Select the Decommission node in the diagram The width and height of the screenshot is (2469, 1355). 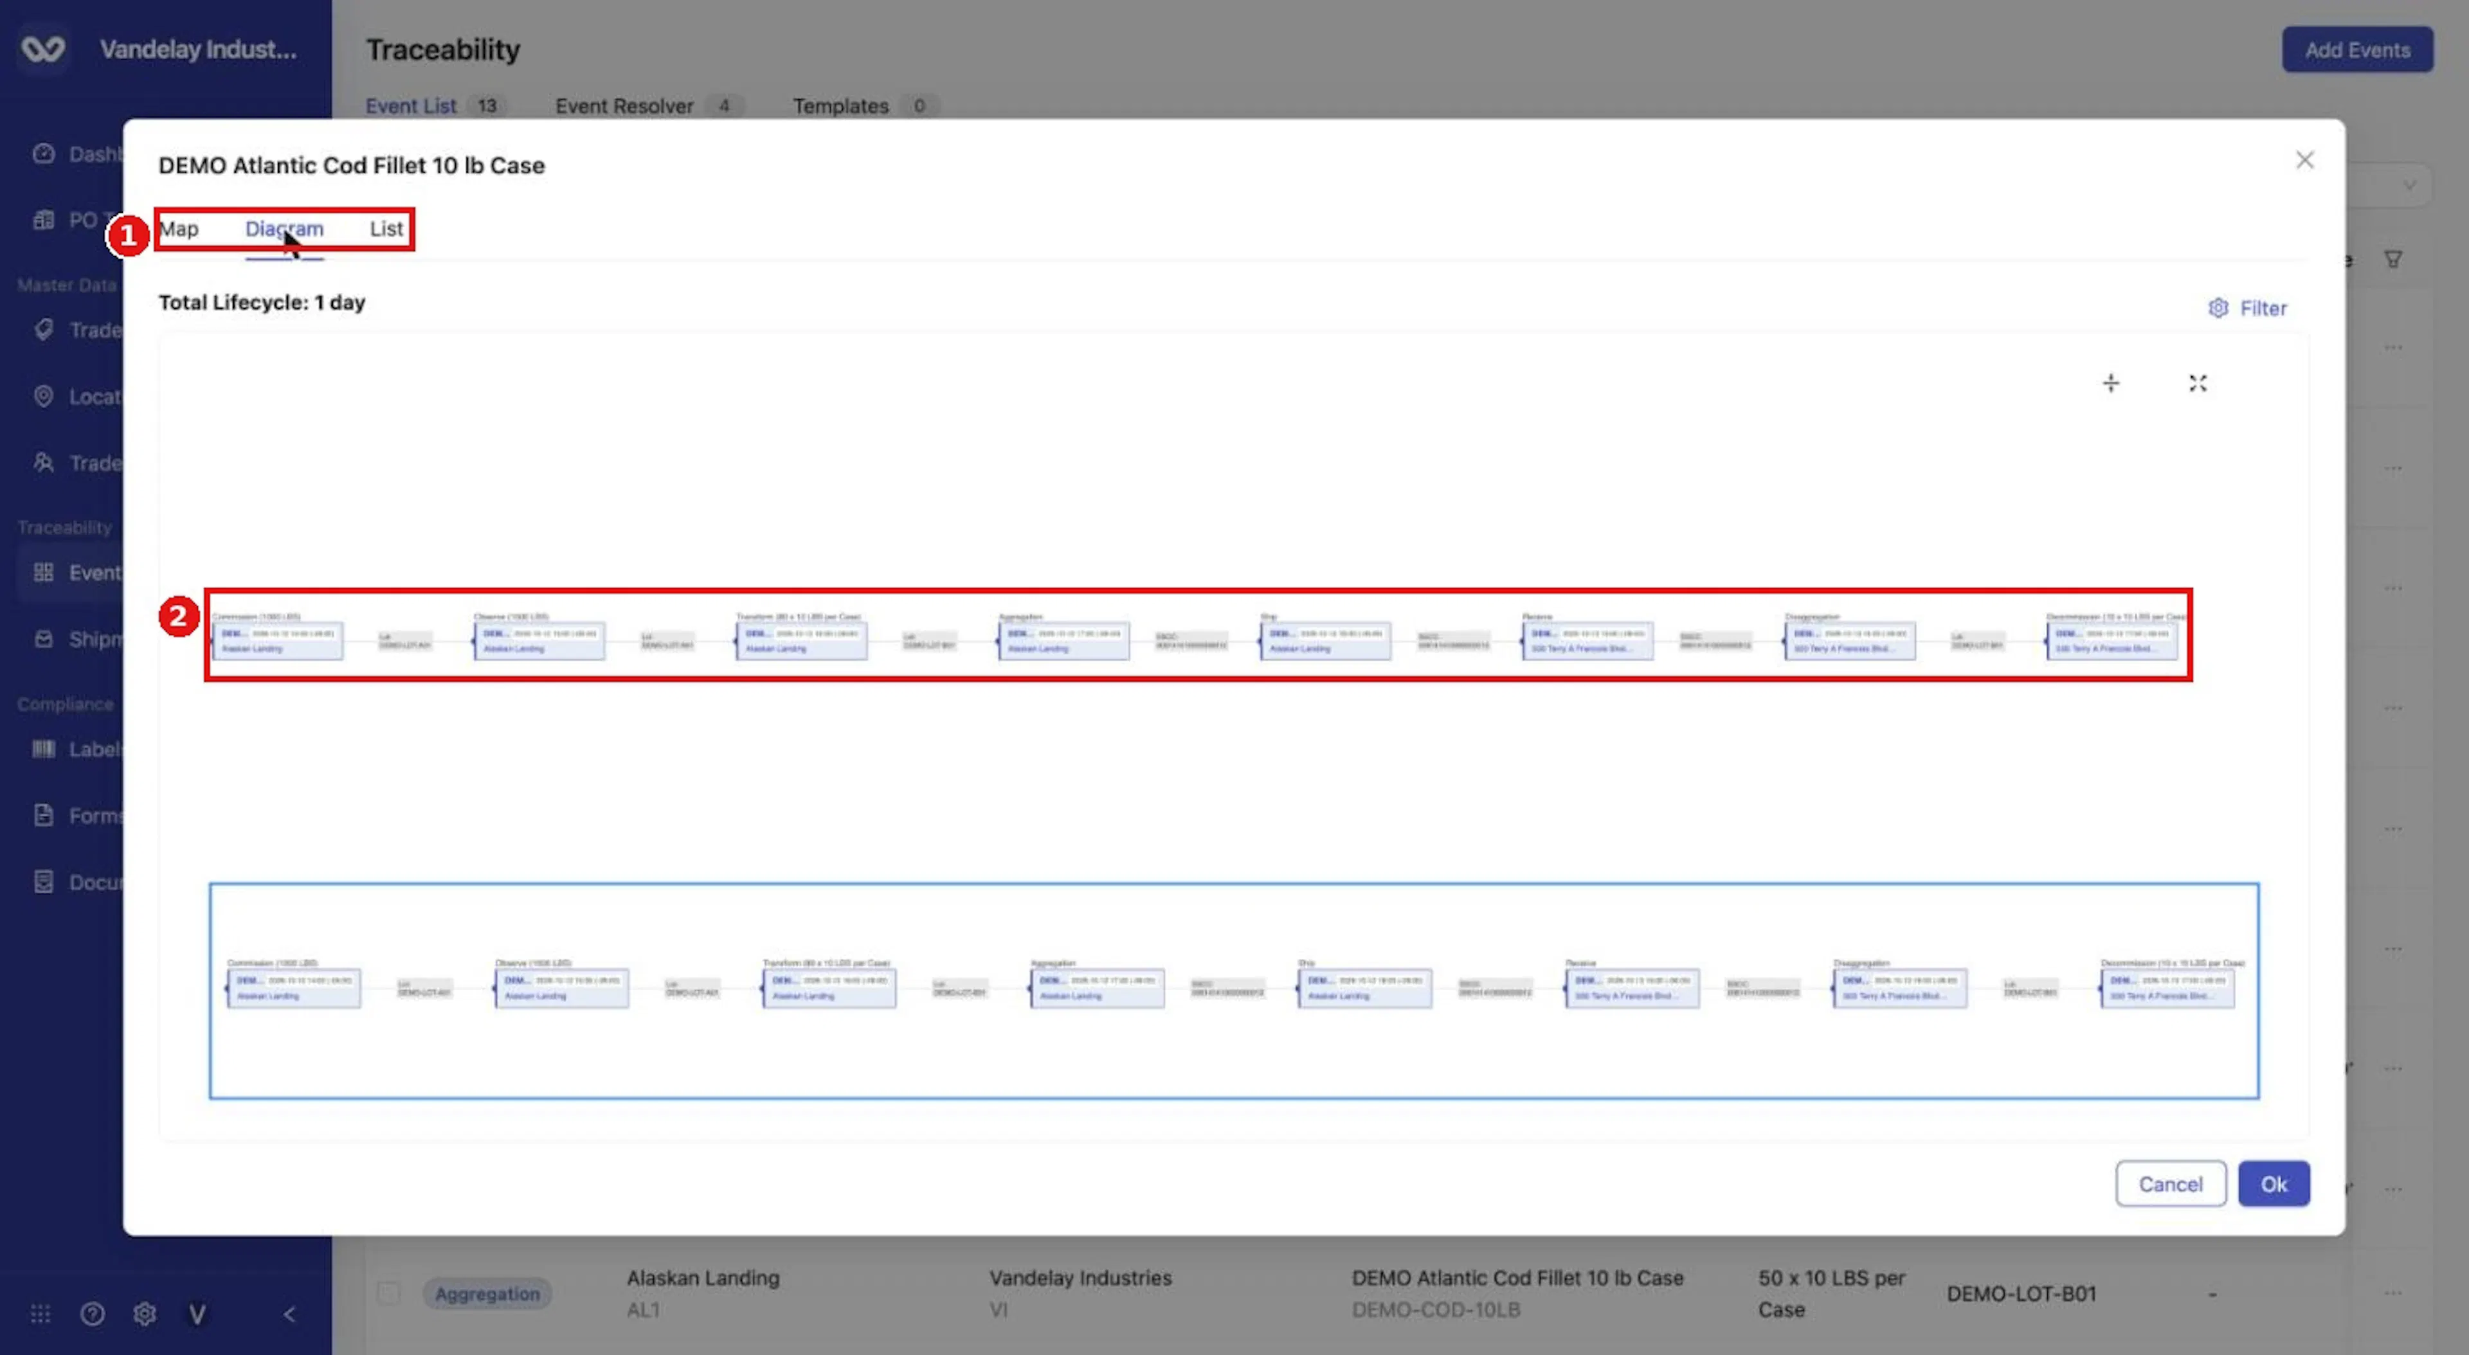2112,640
